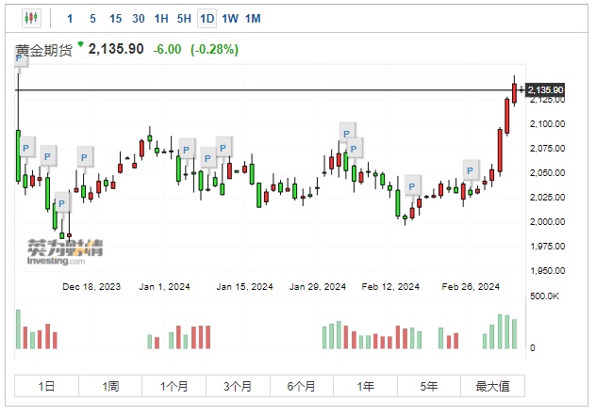Open the P event marker above Dec 18, 2023
This screenshot has width=596, height=416.
[86, 155]
